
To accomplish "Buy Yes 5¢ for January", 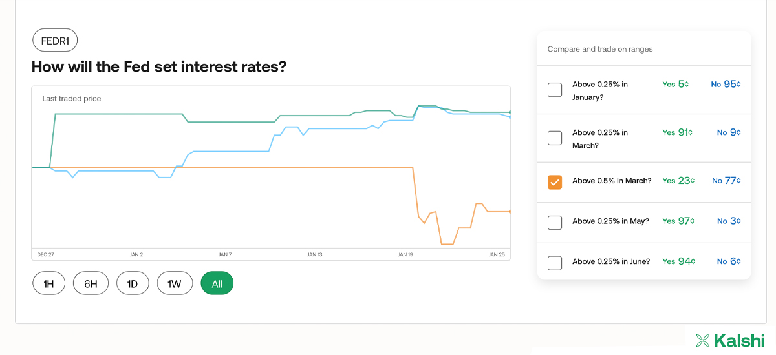I will coord(676,84).
